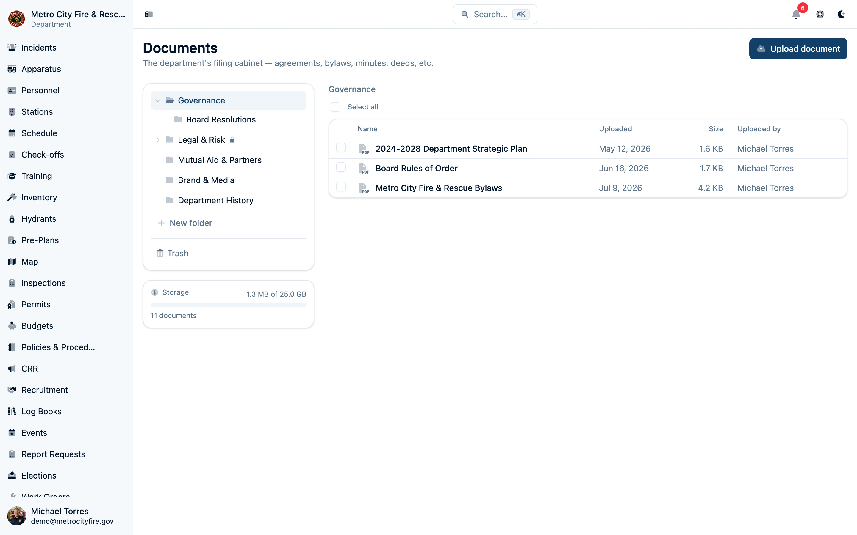This screenshot has height=535, width=857.
Task: Check the Select all checkbox
Action: click(335, 107)
